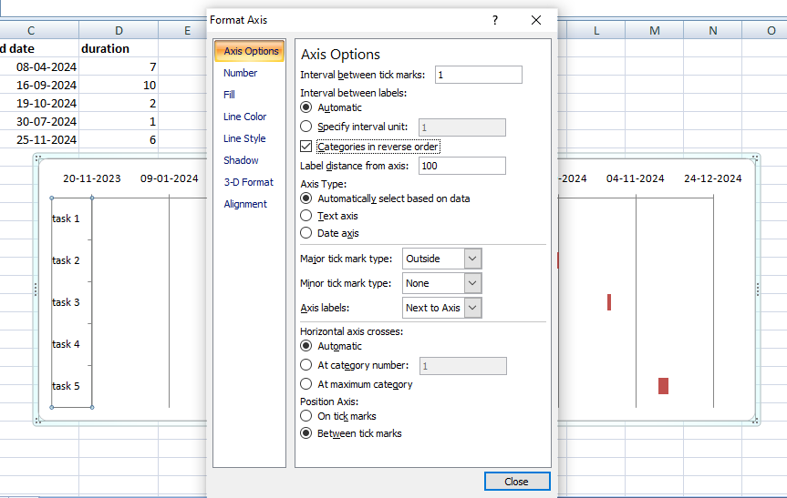Click the Close button
The height and width of the screenshot is (498, 787).
[517, 482]
